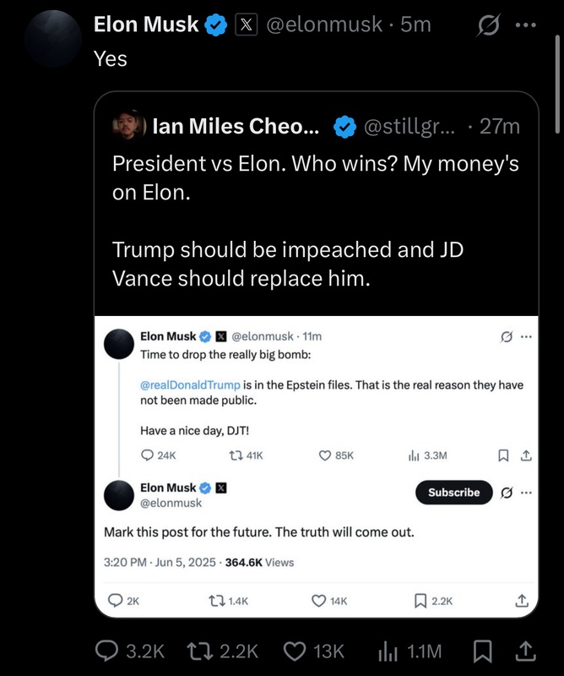
Task: Like the embedded post with 14K likes
Action: (x=319, y=601)
